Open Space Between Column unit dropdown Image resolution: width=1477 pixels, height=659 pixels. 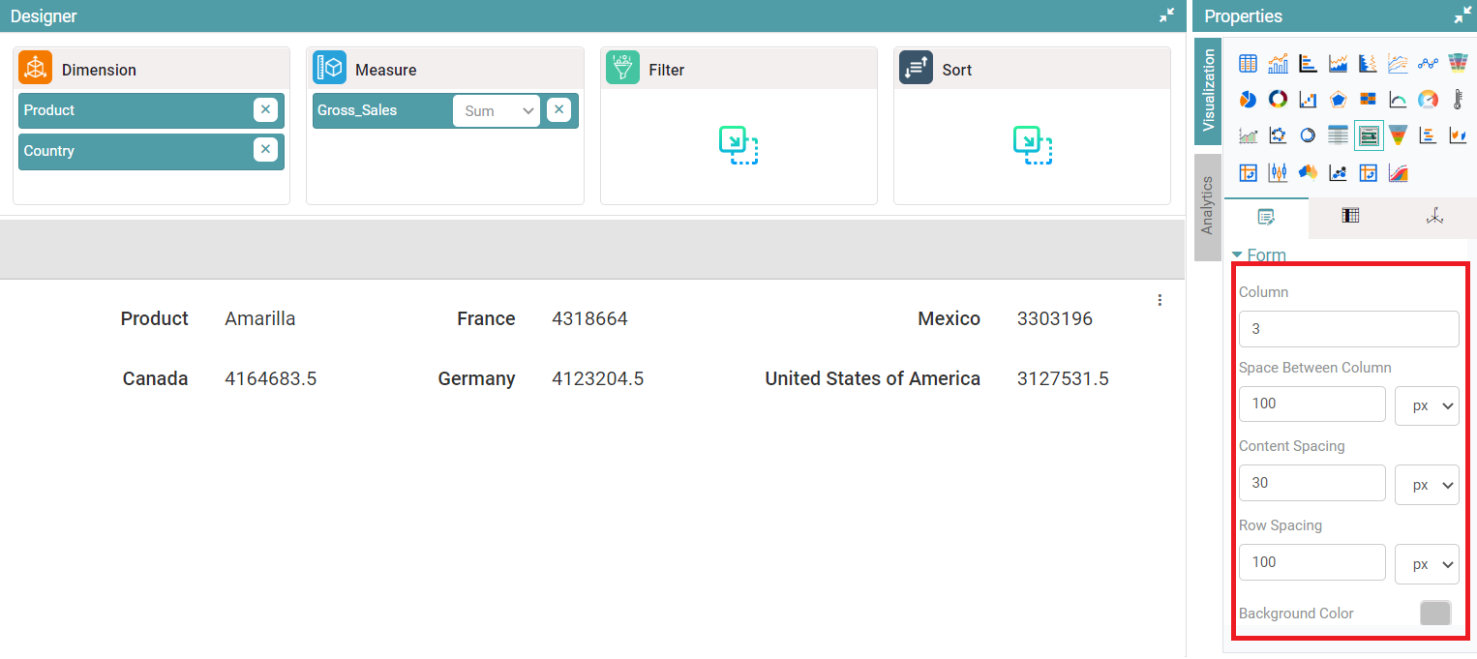point(1427,405)
